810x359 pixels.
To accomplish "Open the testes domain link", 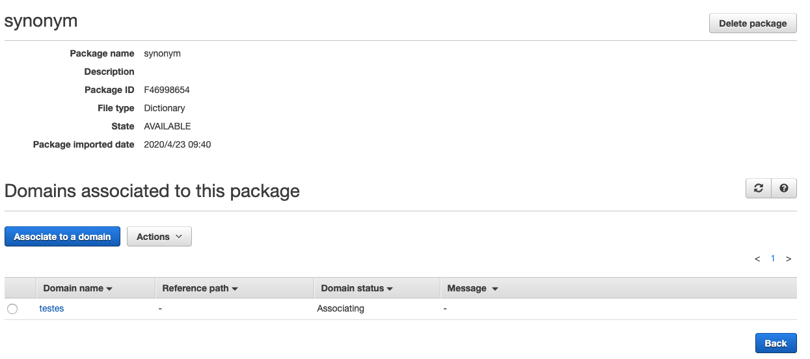I will 52,308.
